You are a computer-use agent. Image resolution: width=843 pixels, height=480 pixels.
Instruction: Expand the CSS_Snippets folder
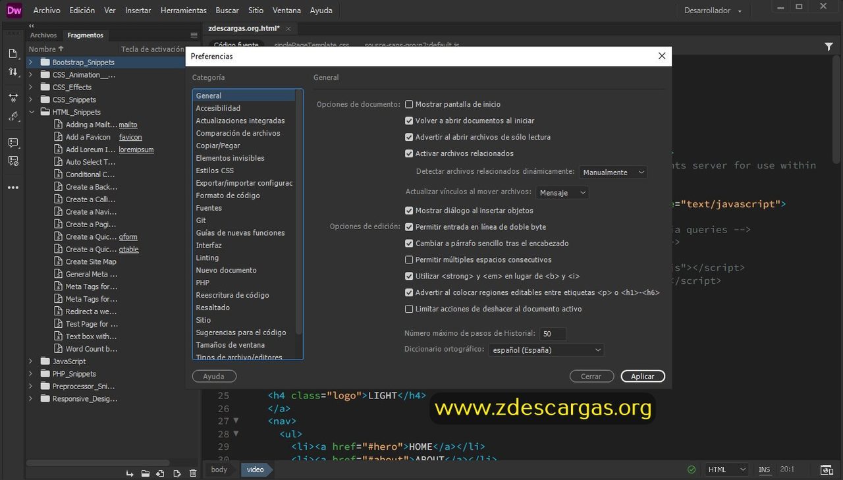[30, 99]
